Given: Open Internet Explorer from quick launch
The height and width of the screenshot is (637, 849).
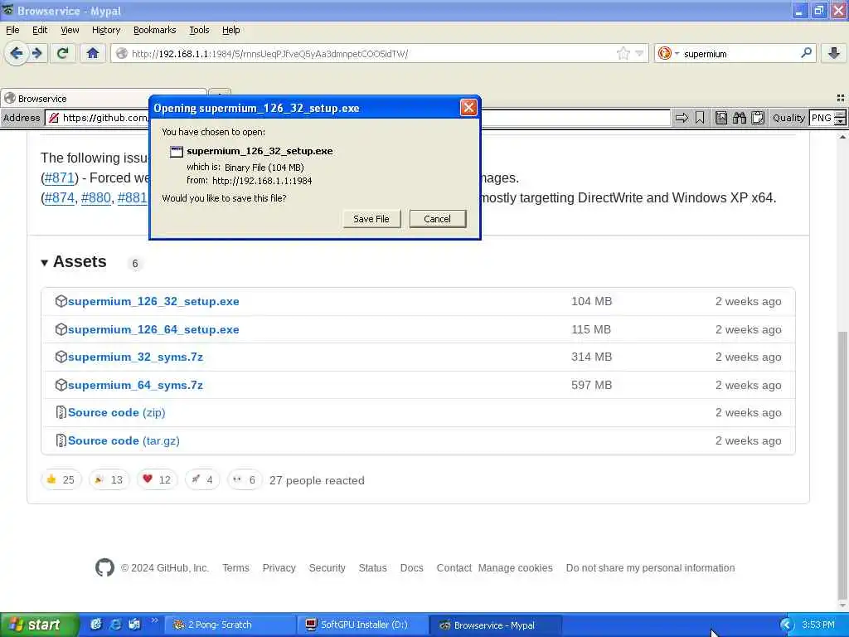Looking at the screenshot, I should pos(115,624).
